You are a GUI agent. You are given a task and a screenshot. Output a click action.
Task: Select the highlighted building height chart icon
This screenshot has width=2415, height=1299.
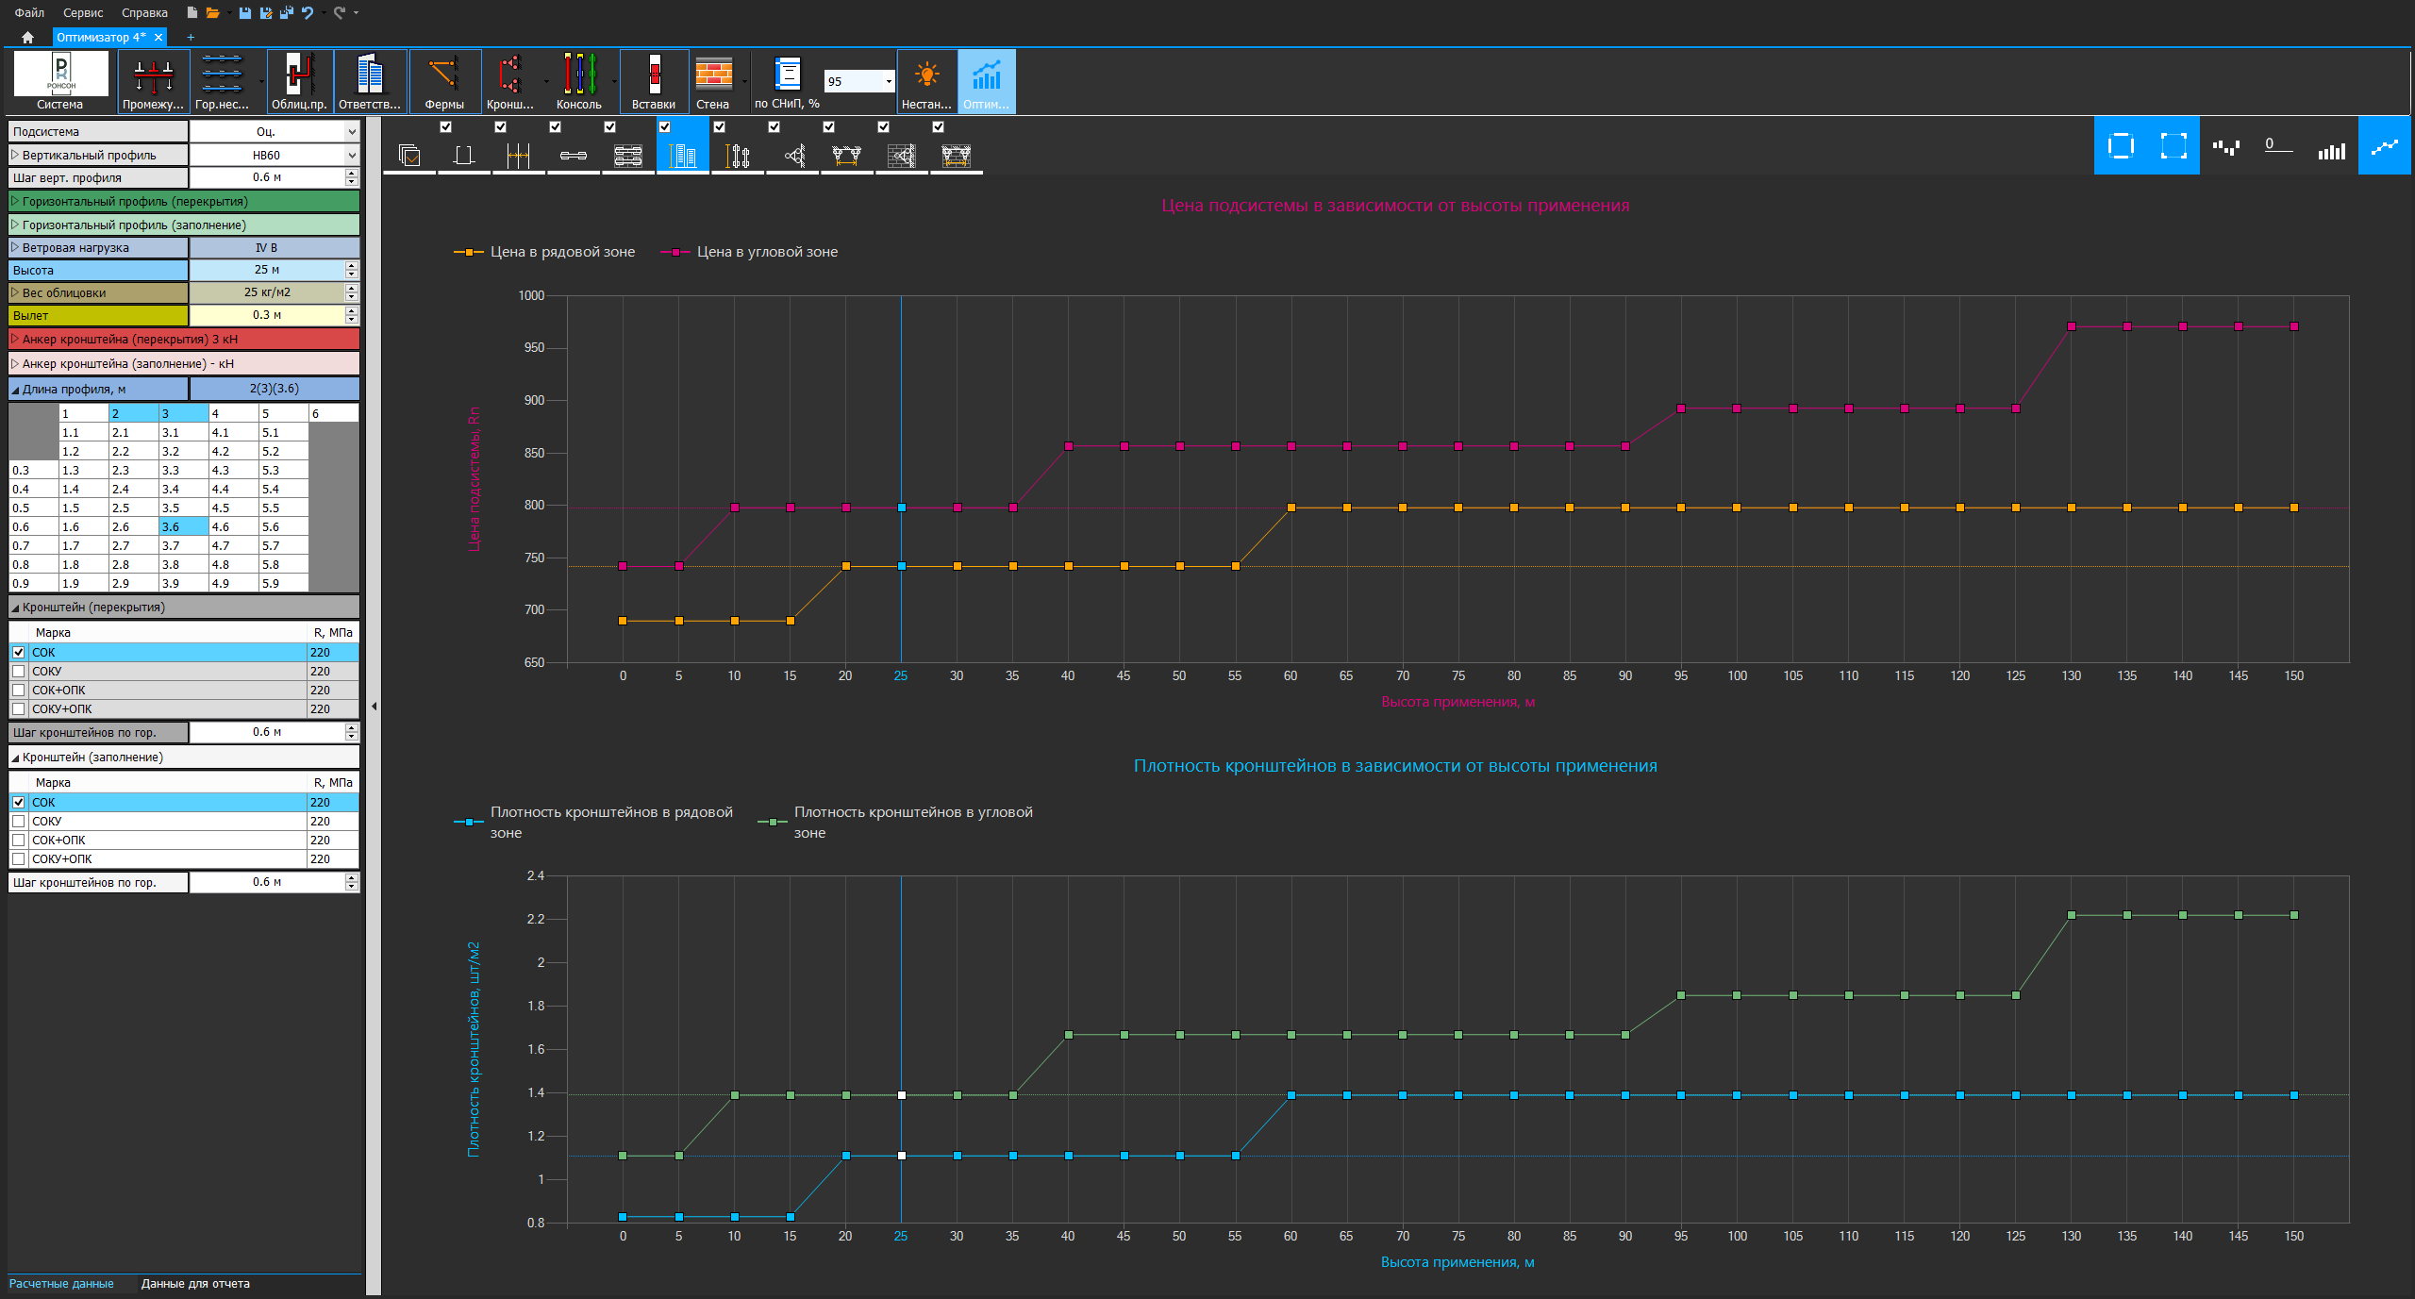[x=683, y=155]
